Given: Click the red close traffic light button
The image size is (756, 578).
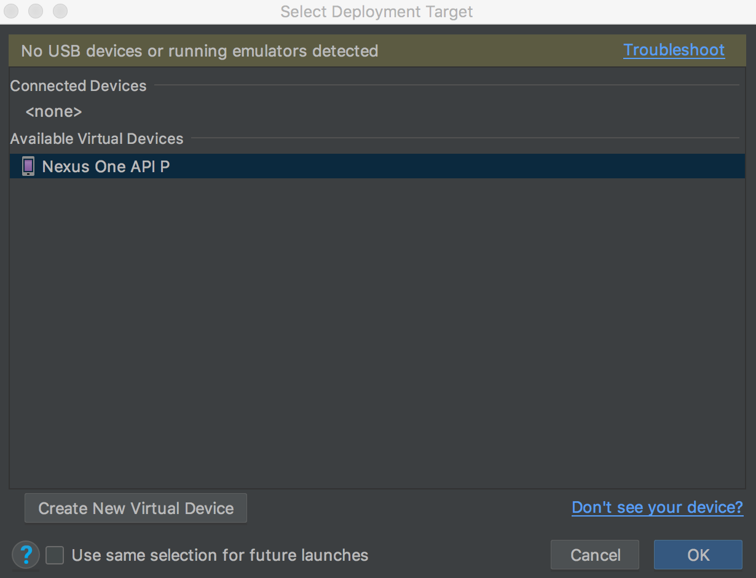Looking at the screenshot, I should tap(11, 11).
